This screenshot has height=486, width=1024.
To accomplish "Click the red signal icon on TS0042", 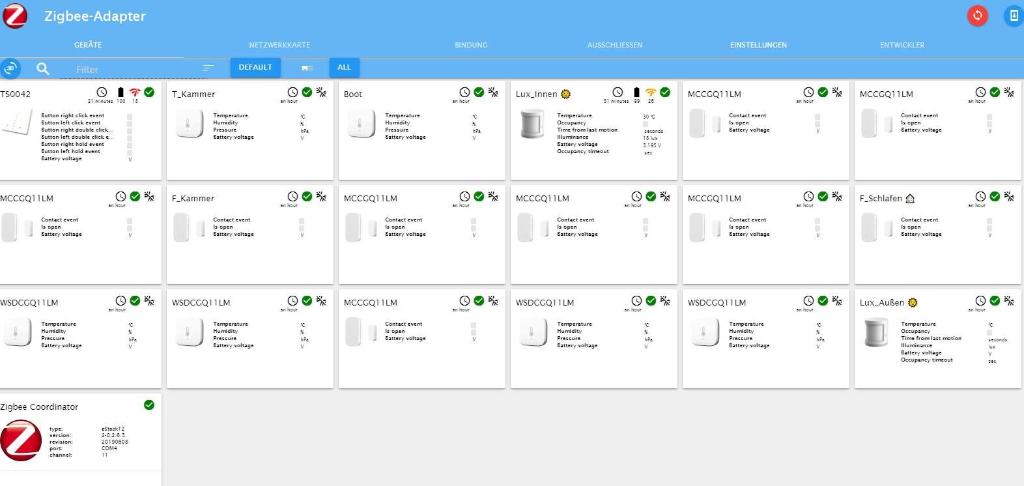I will (135, 93).
